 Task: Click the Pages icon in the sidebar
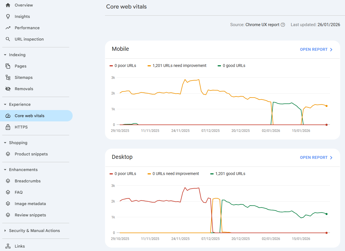pos(8,66)
